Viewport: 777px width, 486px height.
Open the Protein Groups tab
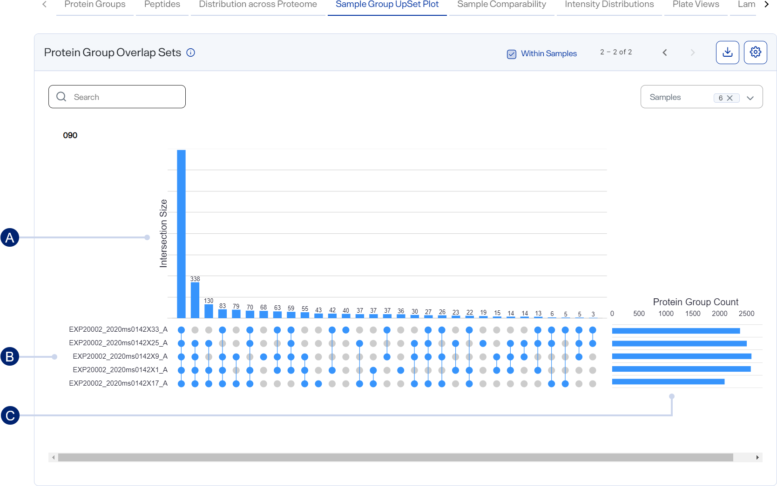coord(95,6)
